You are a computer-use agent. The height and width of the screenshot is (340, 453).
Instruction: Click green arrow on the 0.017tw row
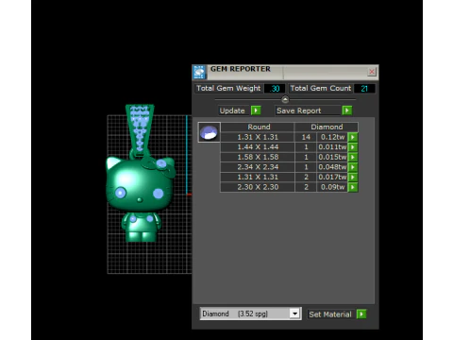tap(353, 178)
